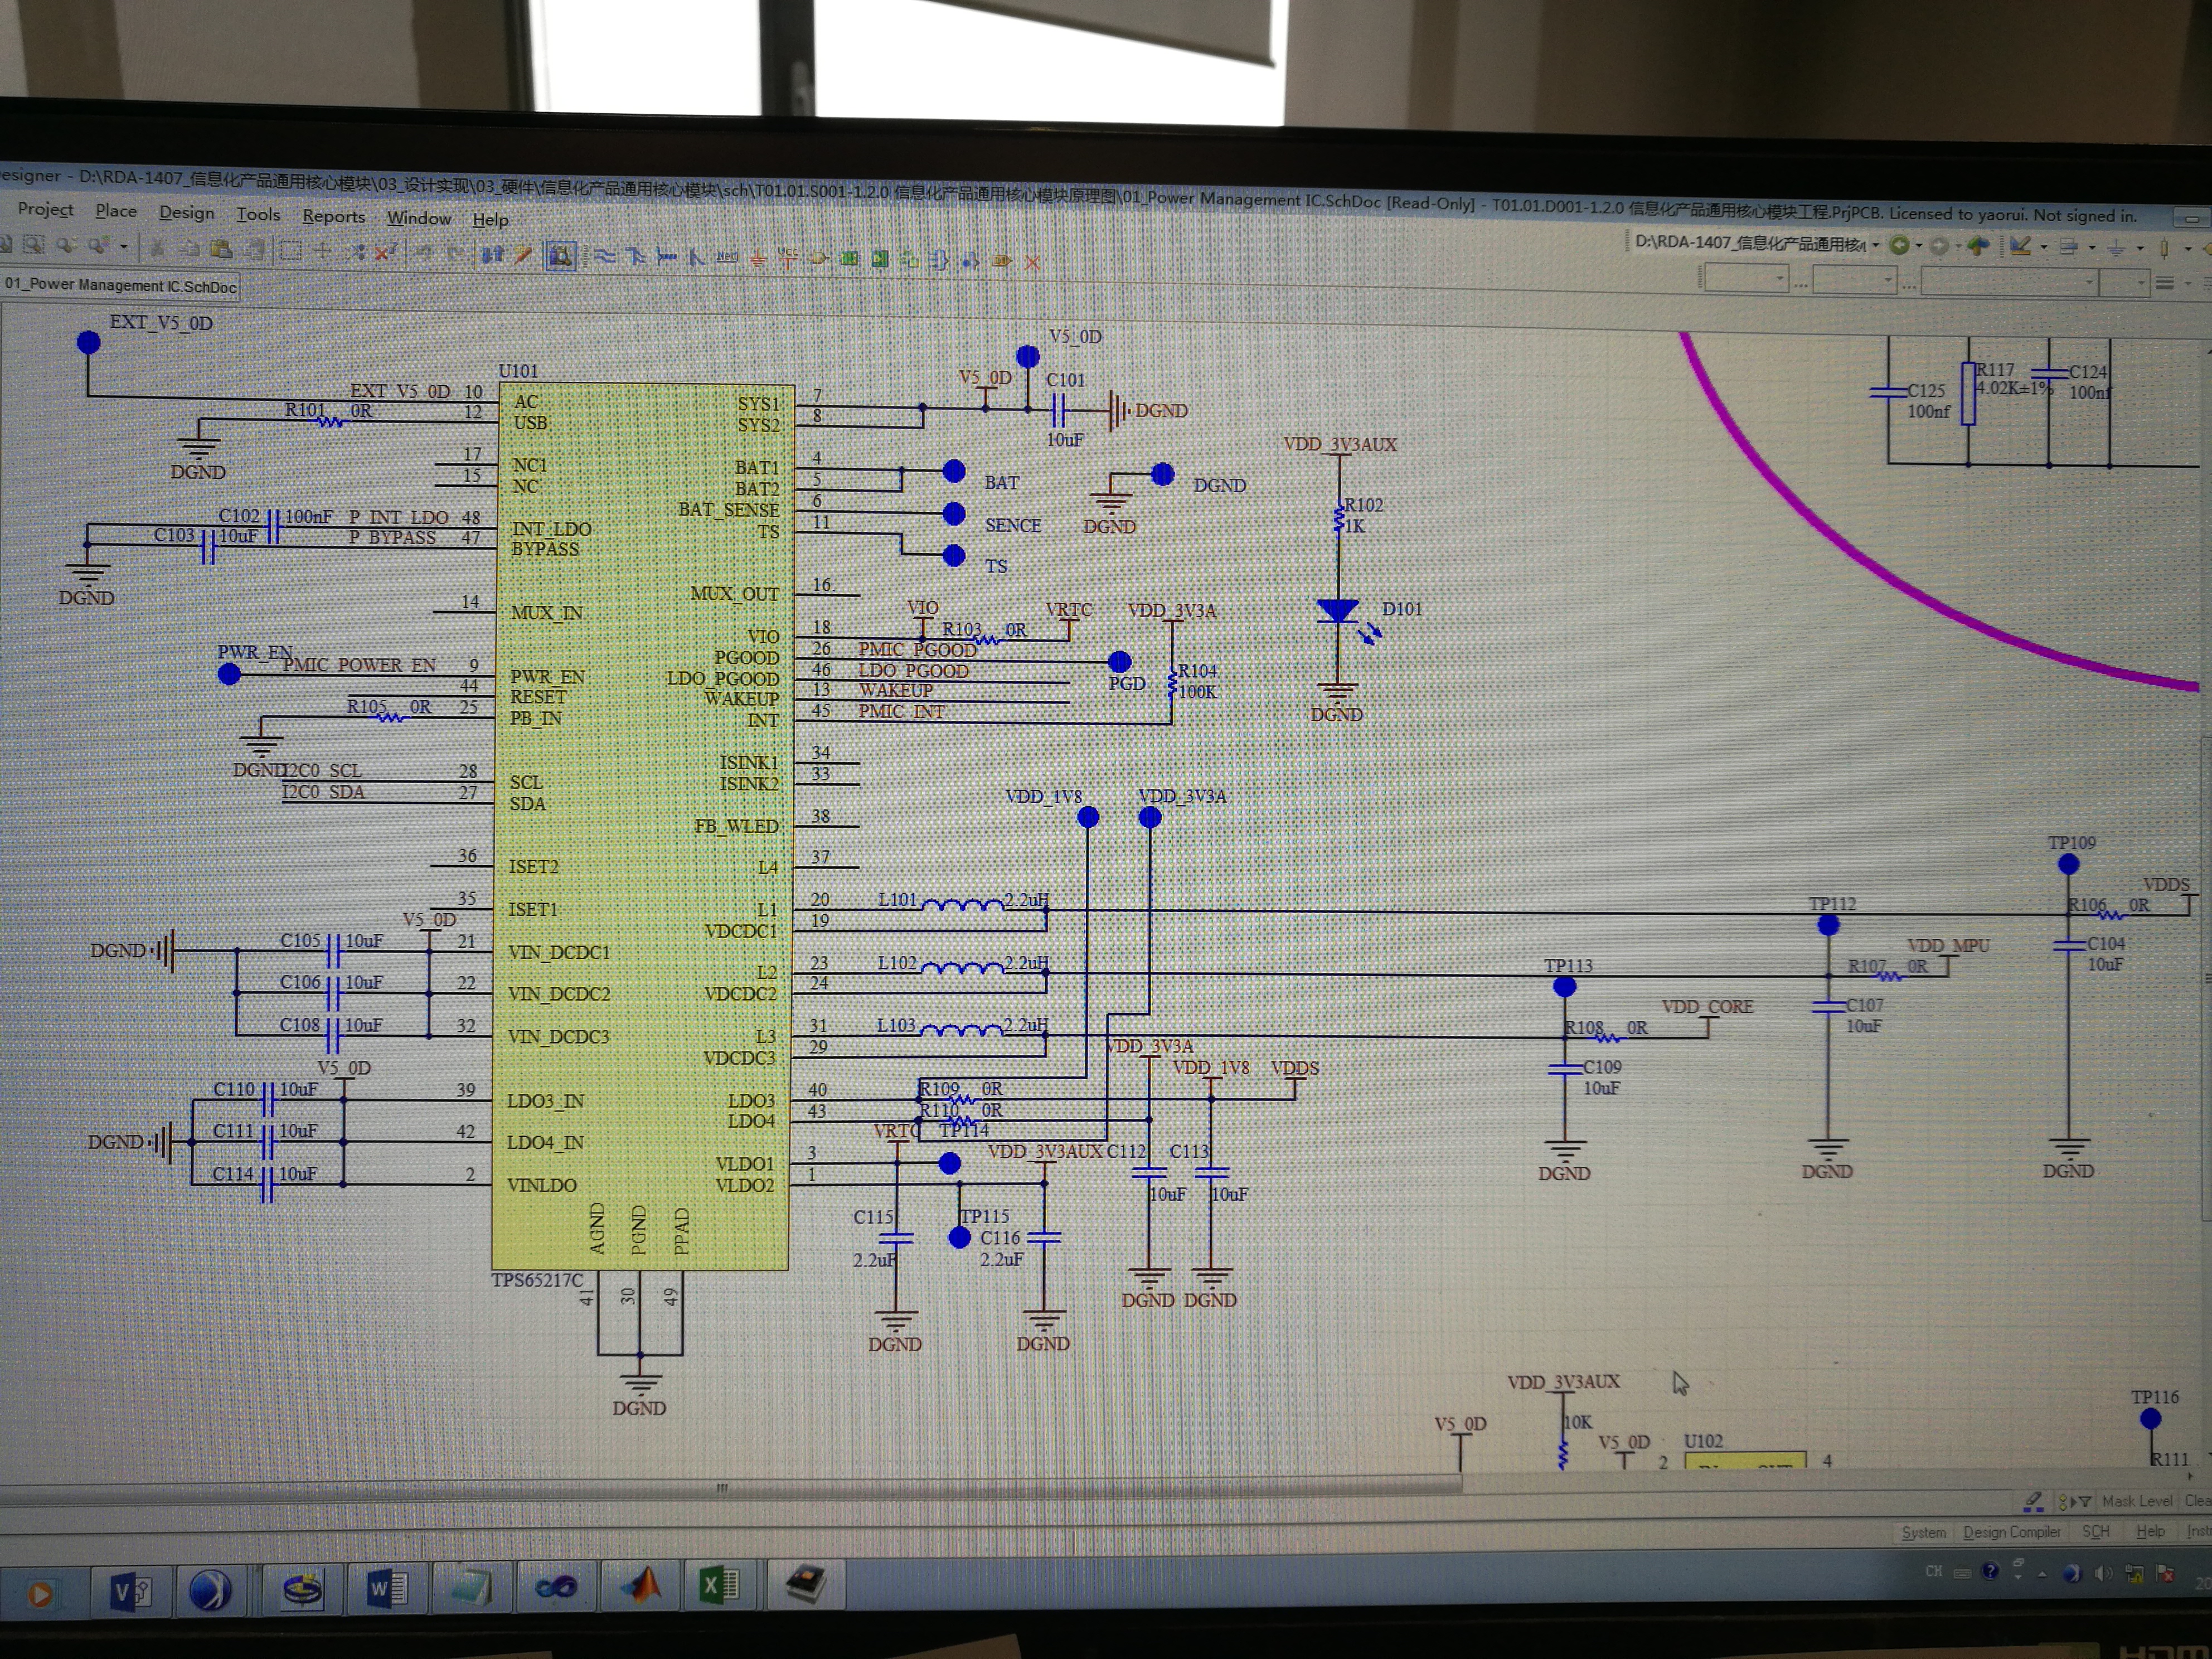Click the GND power port icon
2212x1659 pixels.
click(x=758, y=259)
